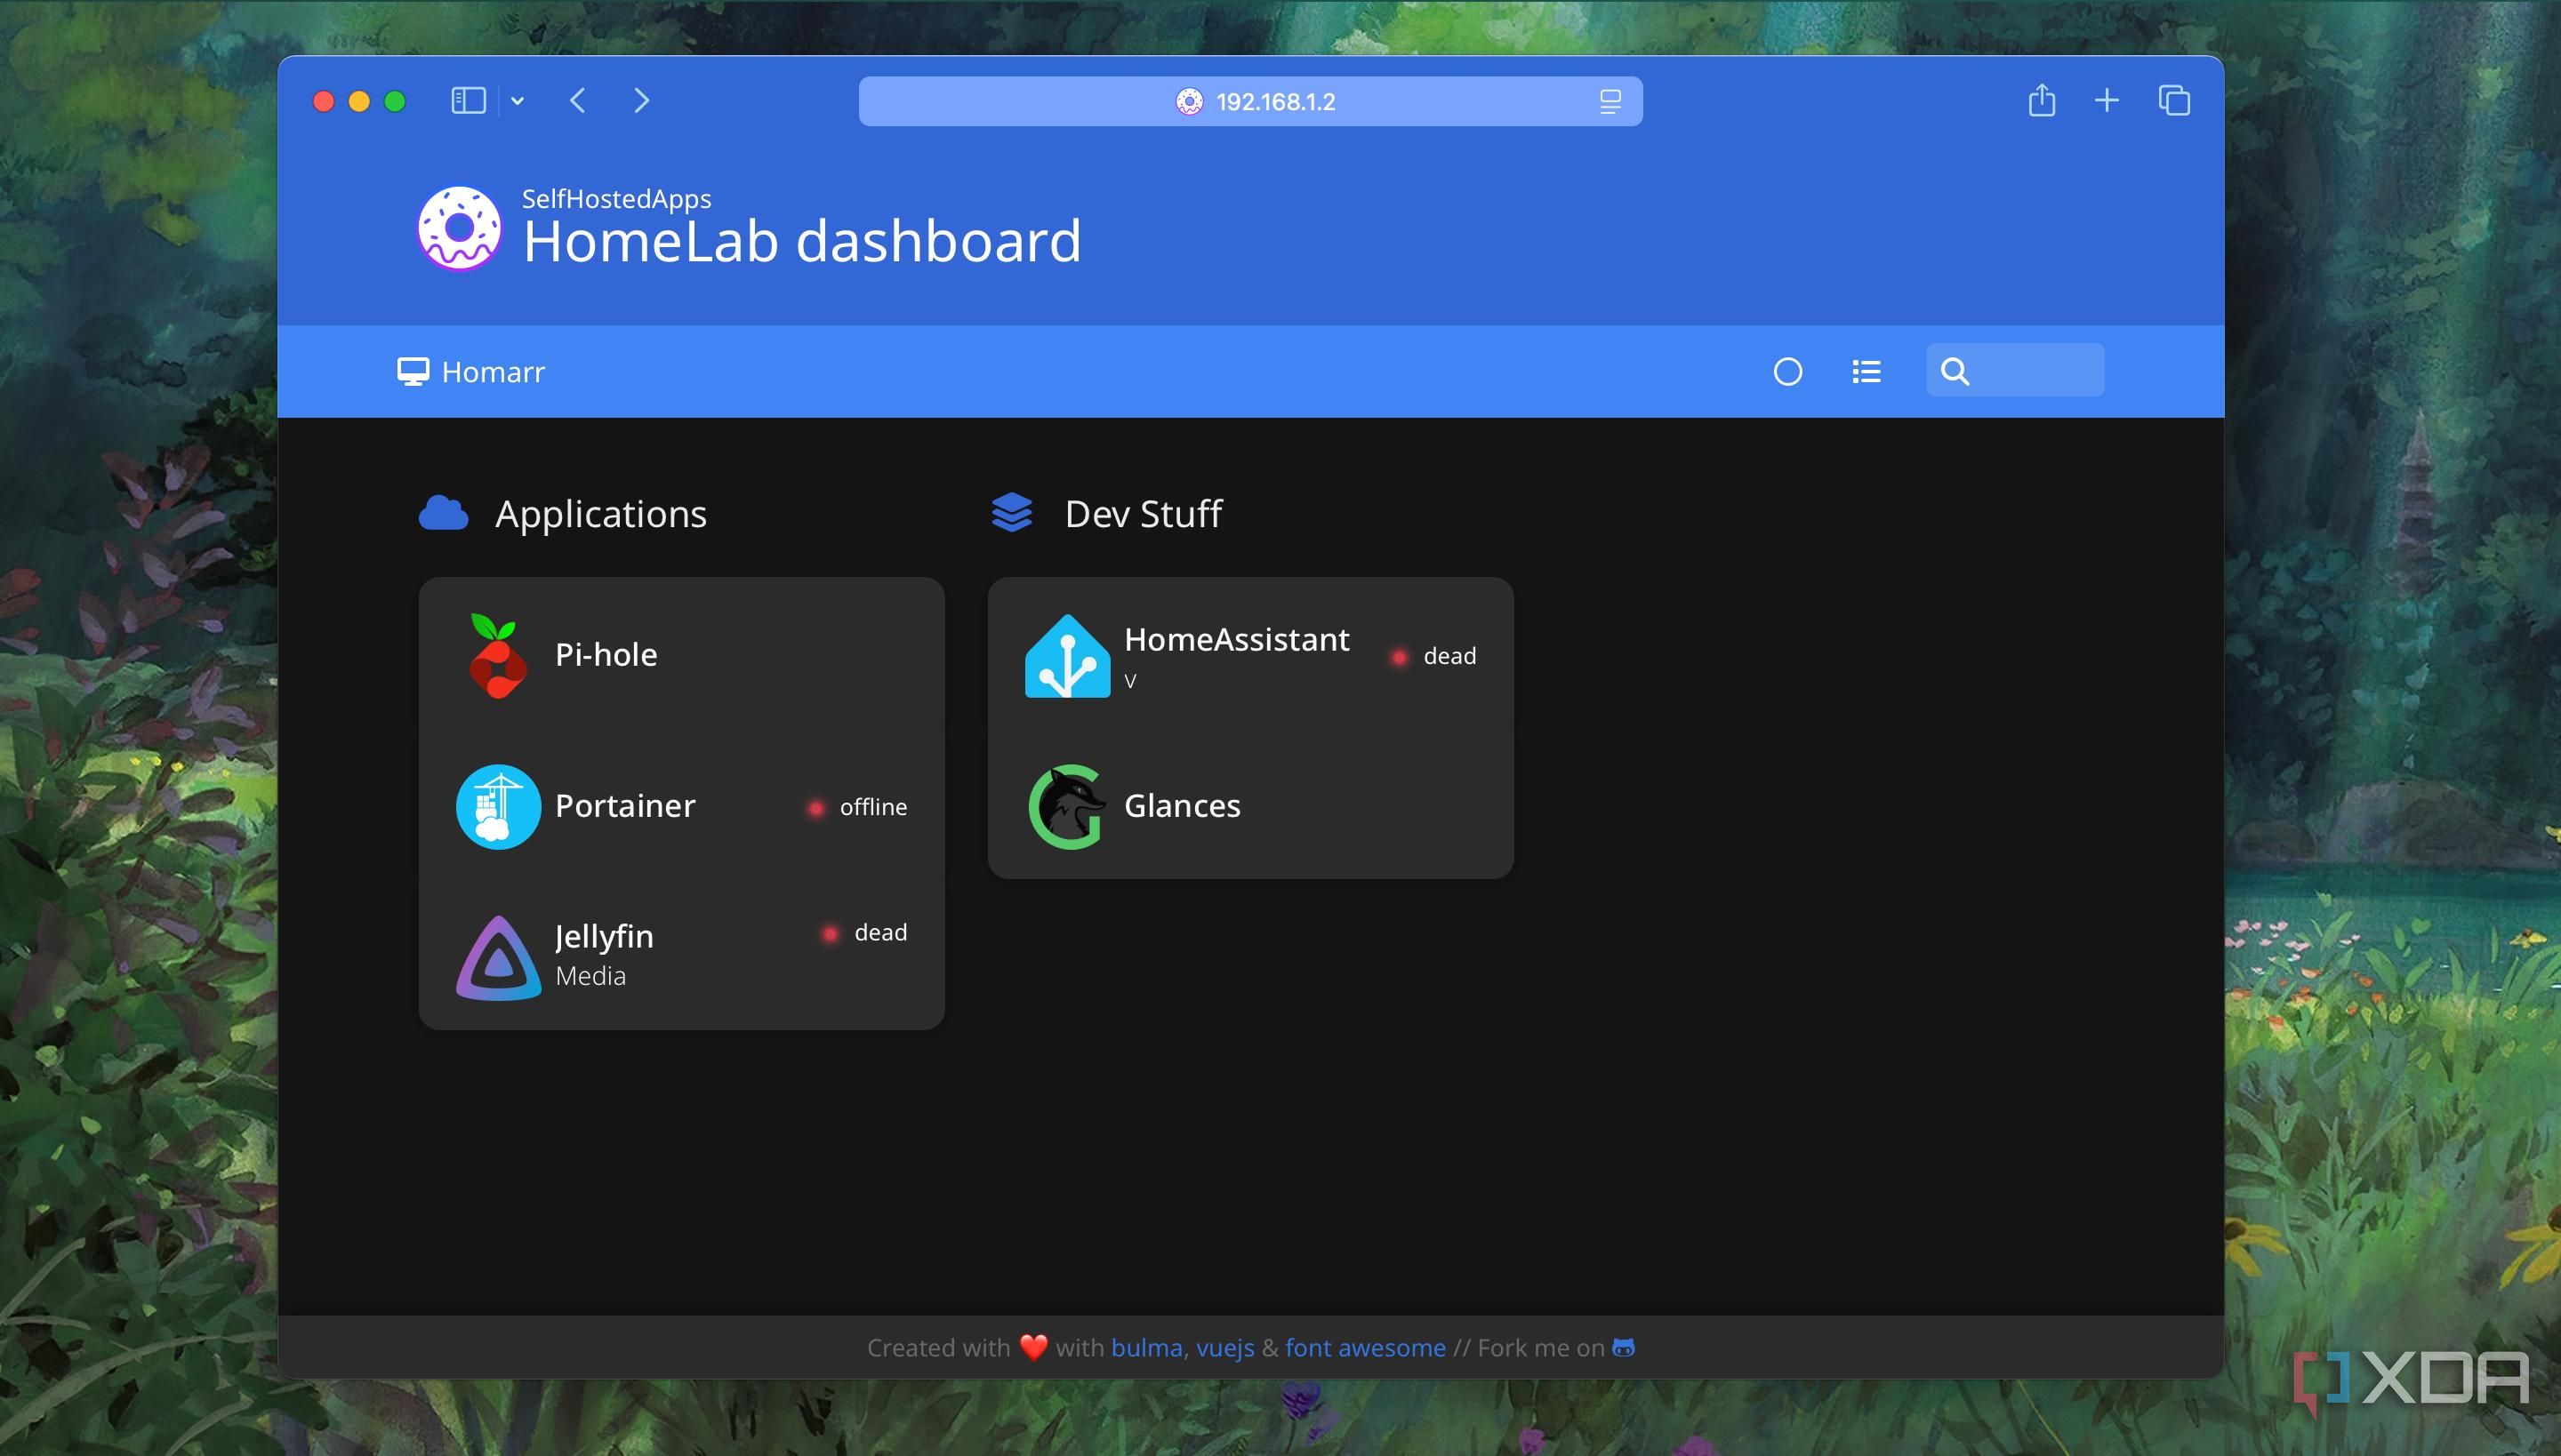2561x1456 pixels.
Task: Click the Jellyfin triangle logo
Action: coord(498,958)
